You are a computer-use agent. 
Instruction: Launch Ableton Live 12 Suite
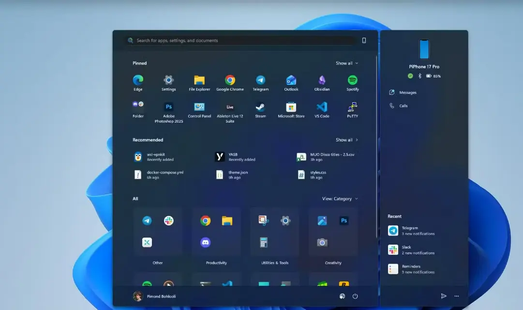click(x=230, y=107)
